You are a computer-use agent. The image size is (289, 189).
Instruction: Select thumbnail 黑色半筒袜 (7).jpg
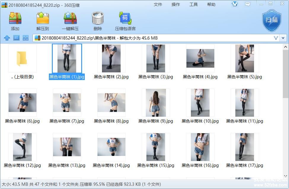point(67,102)
